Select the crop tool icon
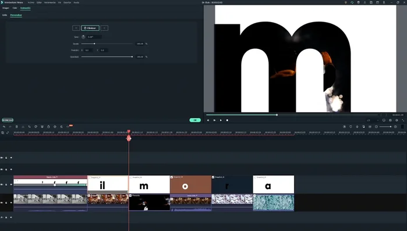This screenshot has height=231, width=407. [x=29, y=127]
